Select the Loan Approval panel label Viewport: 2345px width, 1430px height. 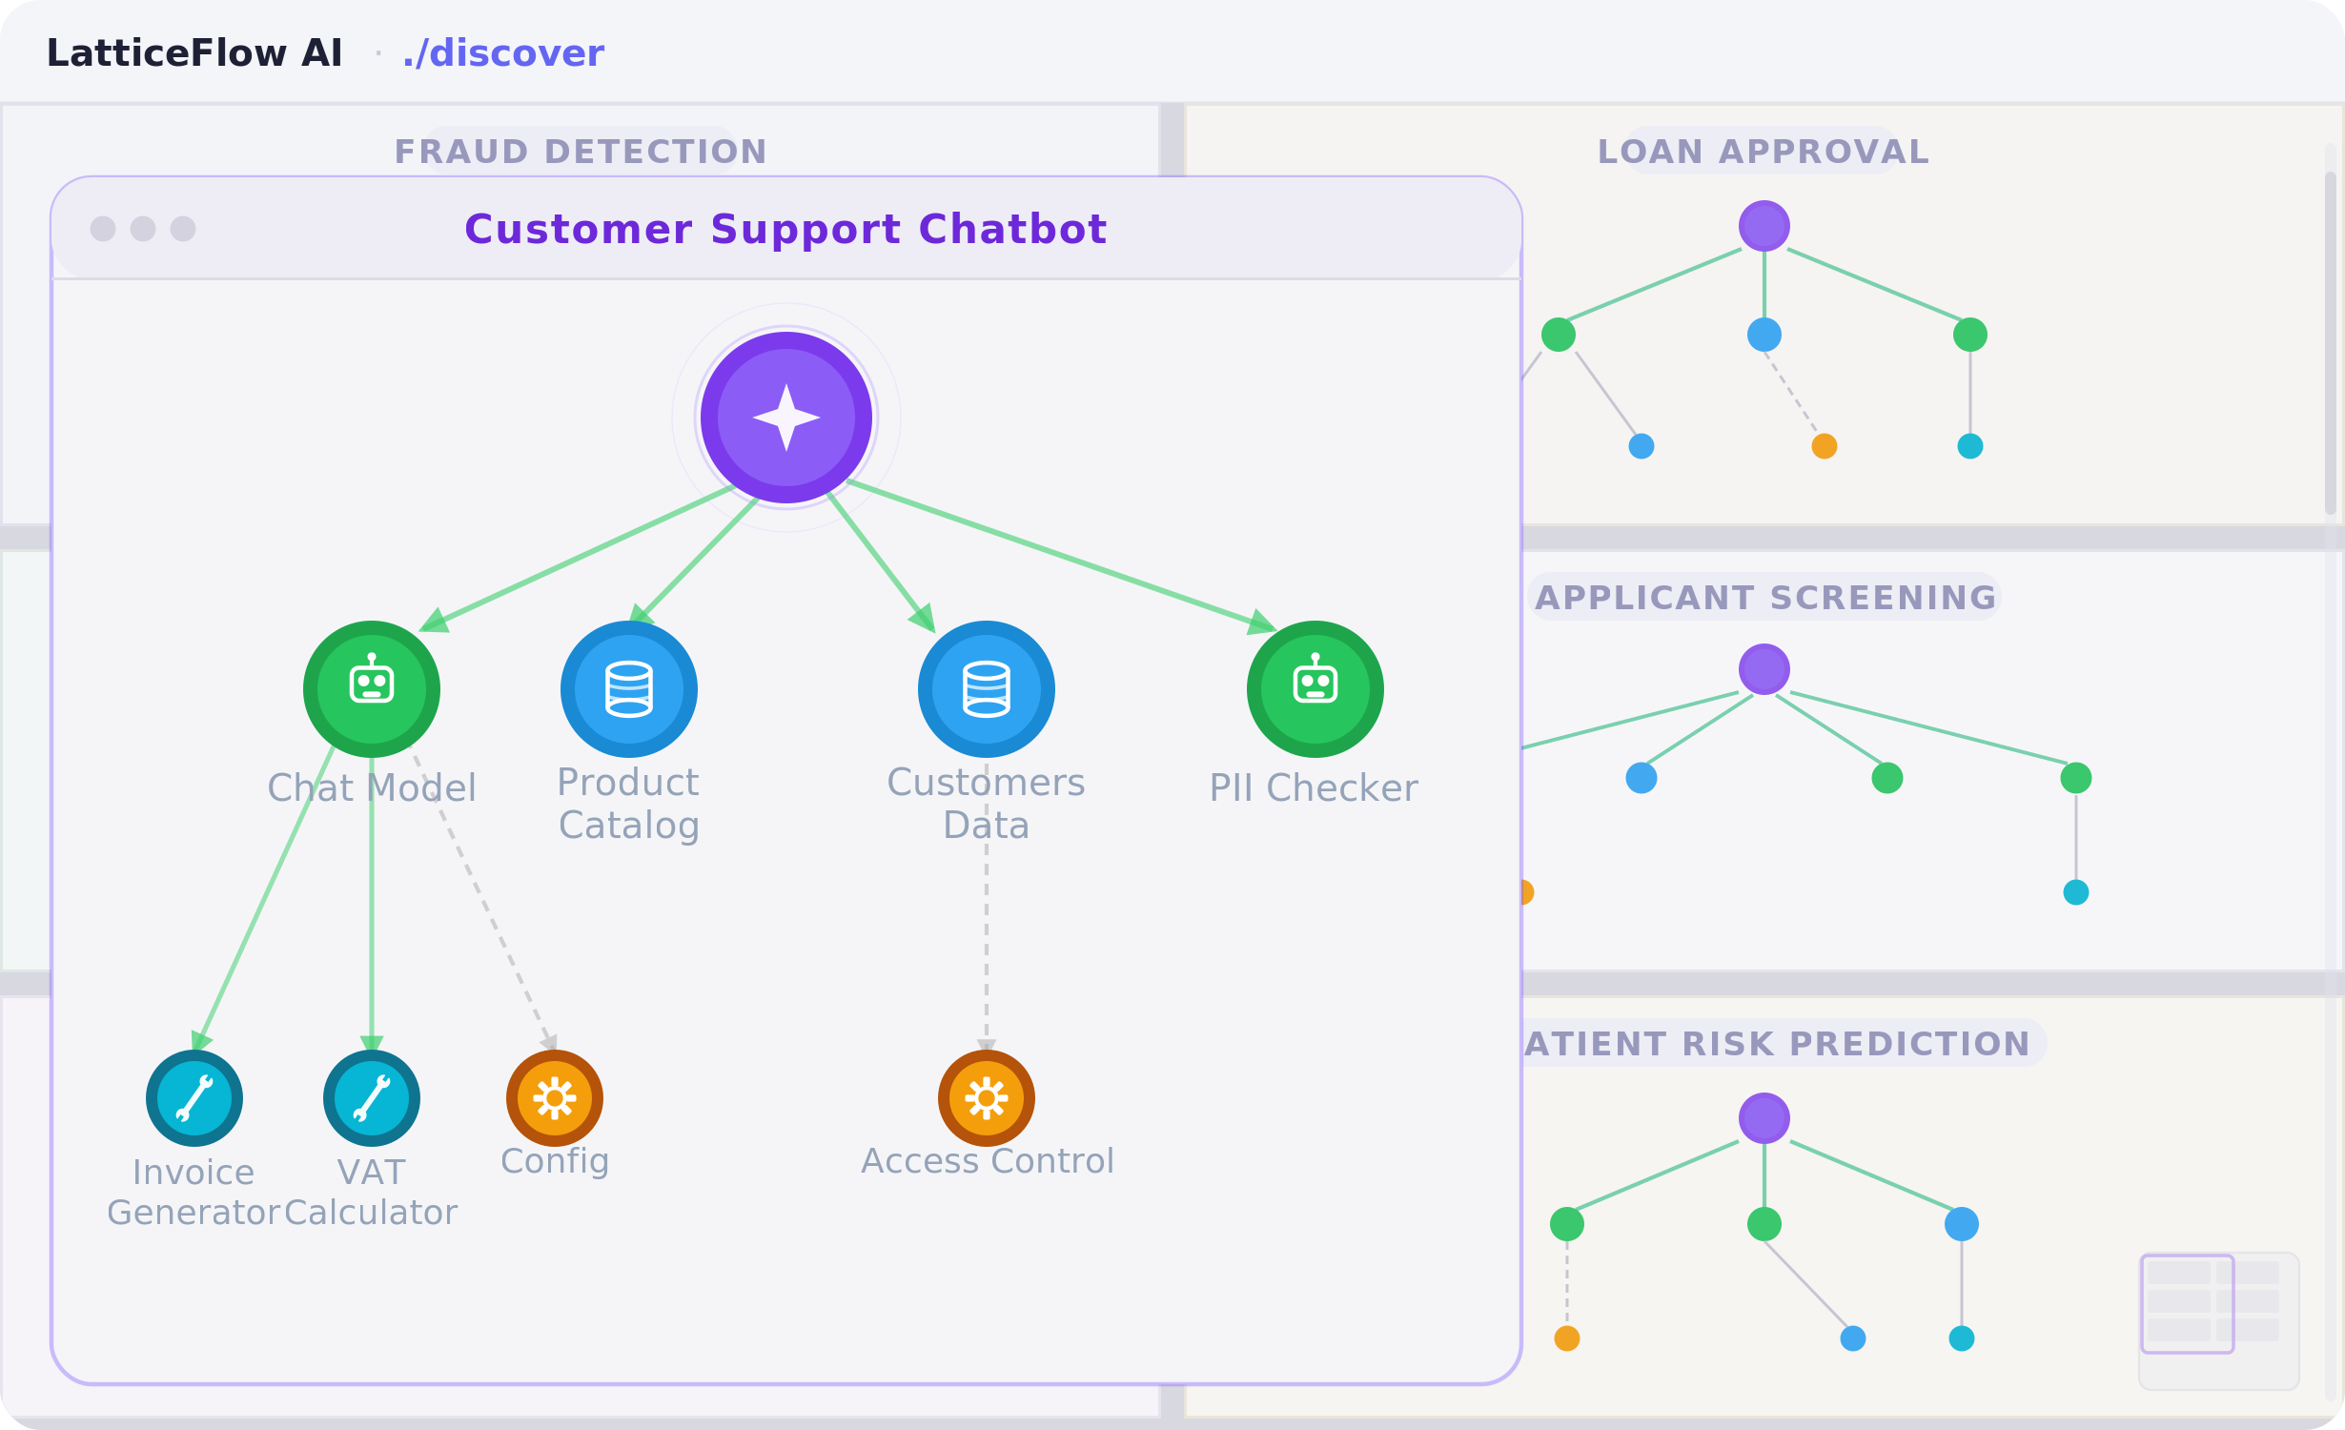[x=1763, y=152]
